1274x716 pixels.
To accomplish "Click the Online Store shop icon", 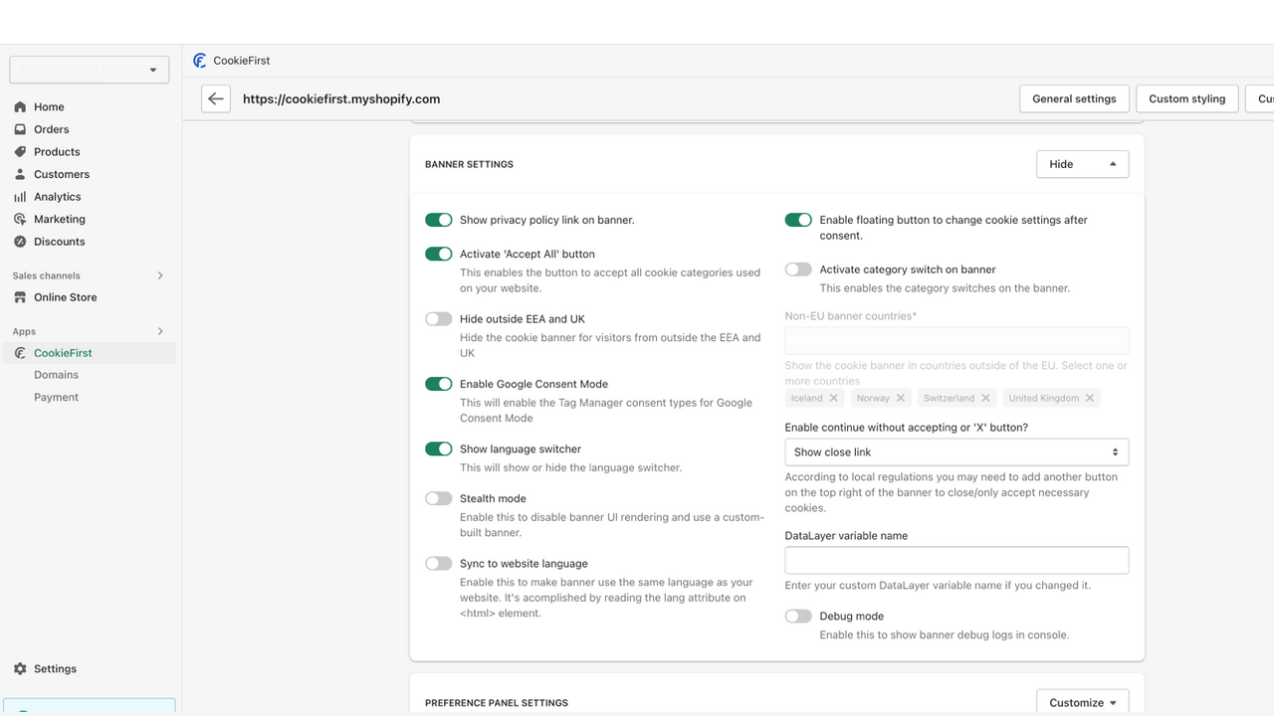I will 20,297.
